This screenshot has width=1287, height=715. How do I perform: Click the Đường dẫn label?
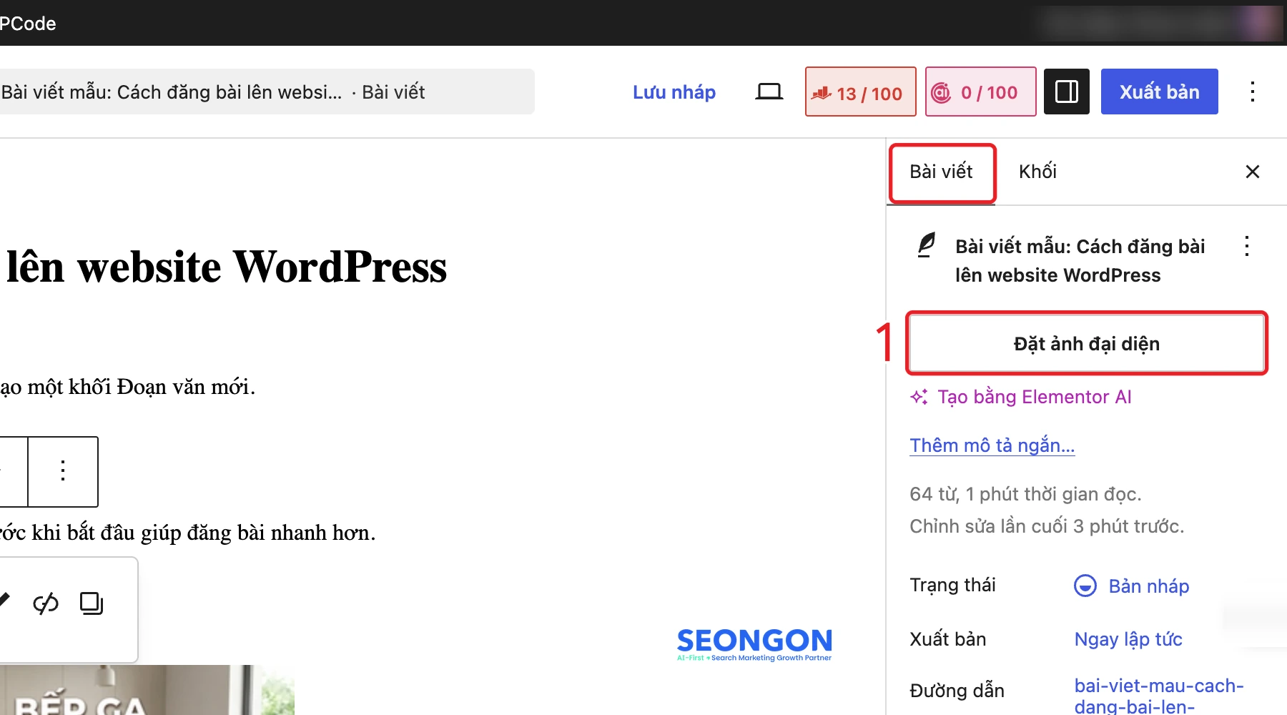[x=957, y=691]
